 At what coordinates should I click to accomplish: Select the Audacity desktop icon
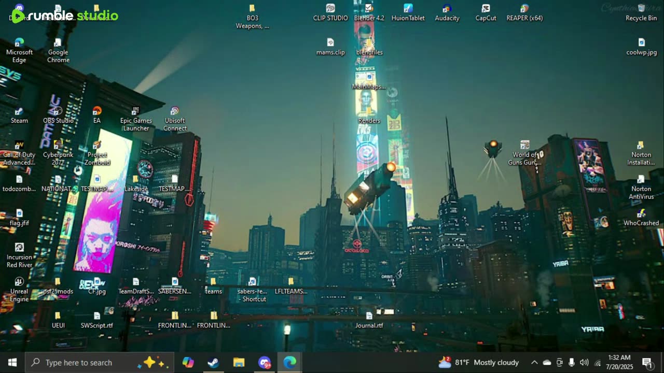tap(447, 12)
